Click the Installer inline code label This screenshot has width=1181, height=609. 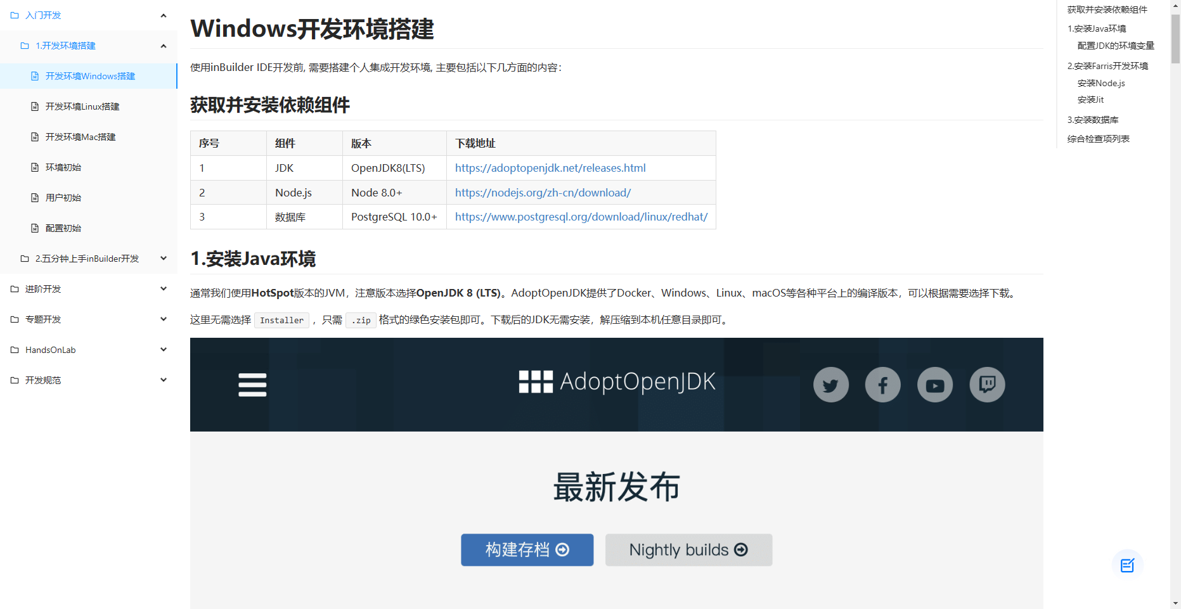(282, 320)
